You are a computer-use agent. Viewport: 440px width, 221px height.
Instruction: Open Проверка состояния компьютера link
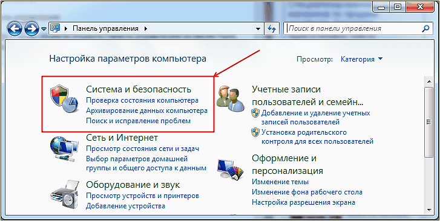(142, 100)
